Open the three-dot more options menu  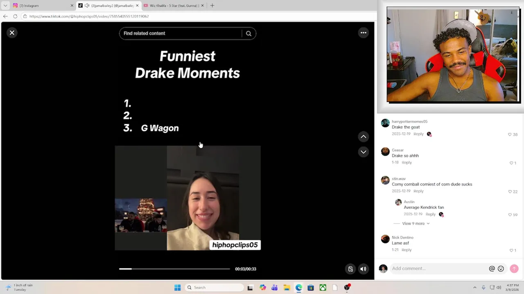pyautogui.click(x=363, y=33)
